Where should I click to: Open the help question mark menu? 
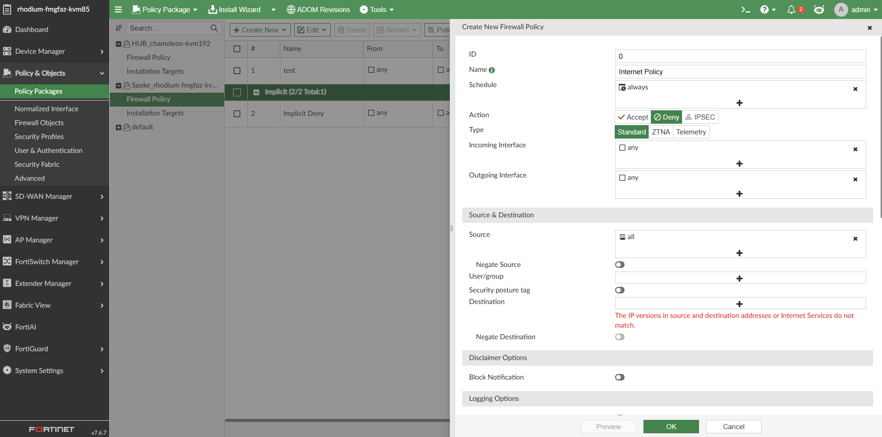tap(768, 9)
